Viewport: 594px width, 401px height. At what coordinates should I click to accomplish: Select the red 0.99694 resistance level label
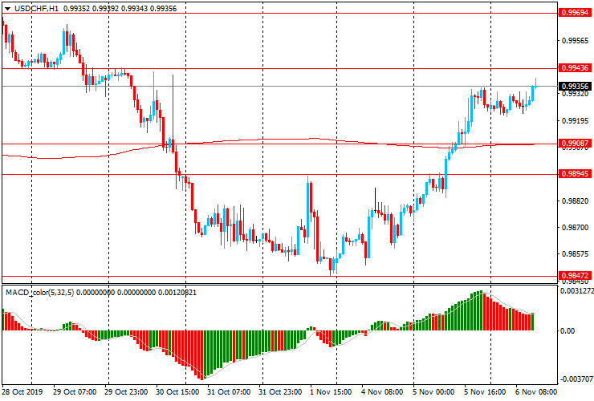point(576,14)
